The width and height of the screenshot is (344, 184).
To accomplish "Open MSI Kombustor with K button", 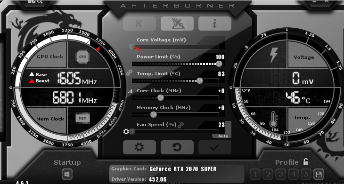I will 139,24.
